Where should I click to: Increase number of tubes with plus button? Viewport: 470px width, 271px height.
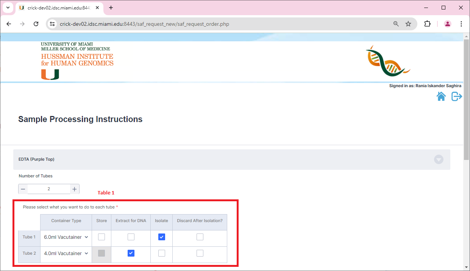click(75, 189)
